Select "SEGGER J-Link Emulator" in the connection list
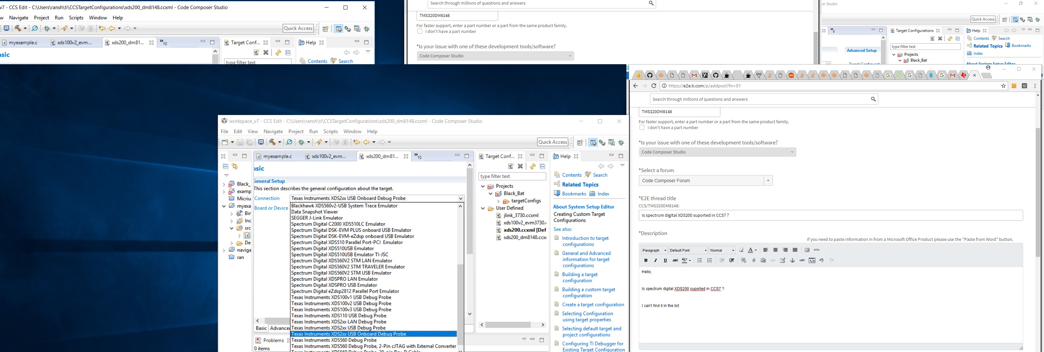Viewport: 1044px width, 352px height. pyautogui.click(x=317, y=218)
